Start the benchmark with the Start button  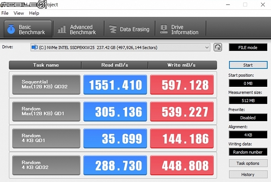pos(248,65)
